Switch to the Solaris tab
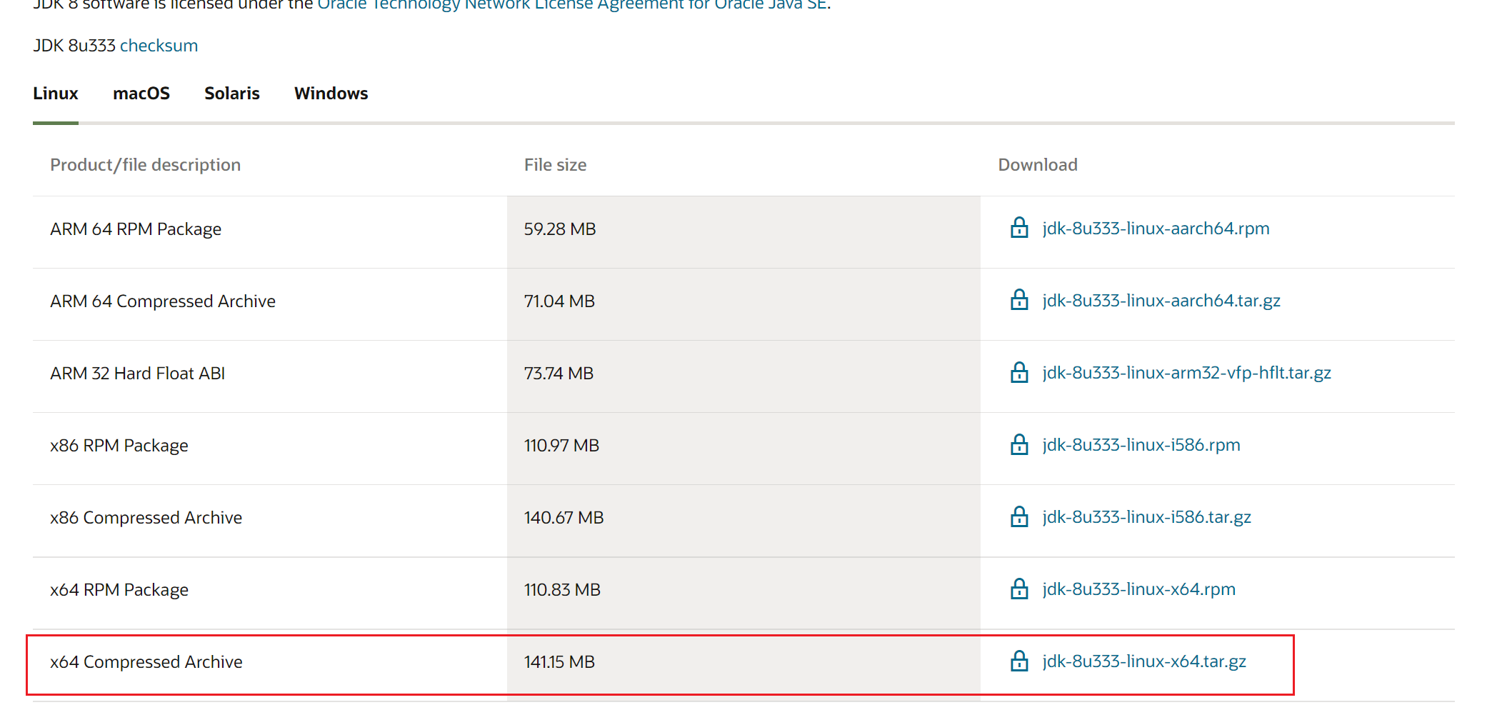The height and width of the screenshot is (720, 1502). pyautogui.click(x=232, y=94)
